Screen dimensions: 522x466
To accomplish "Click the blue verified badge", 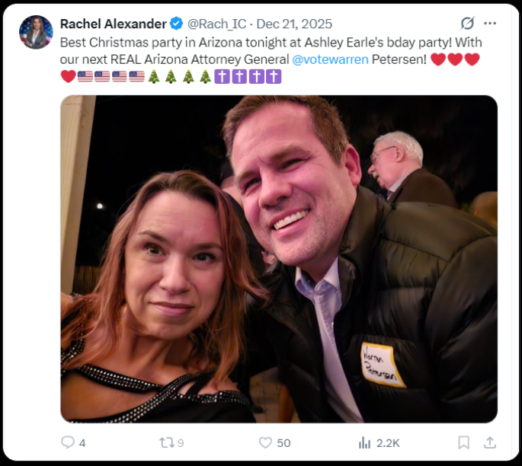I will point(178,24).
